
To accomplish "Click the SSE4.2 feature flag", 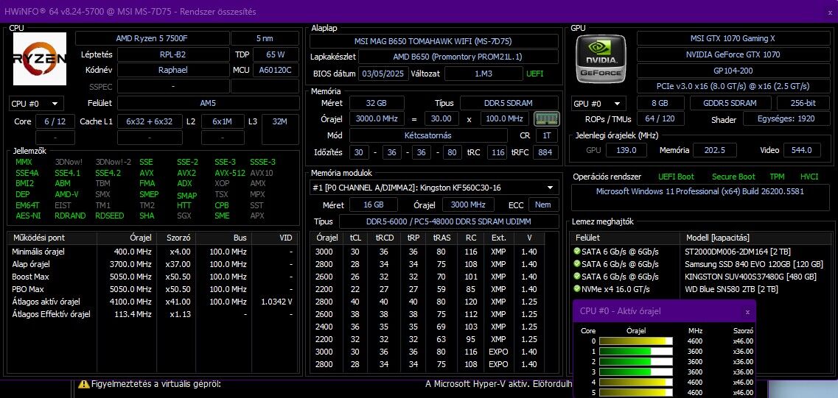I will (x=108, y=173).
